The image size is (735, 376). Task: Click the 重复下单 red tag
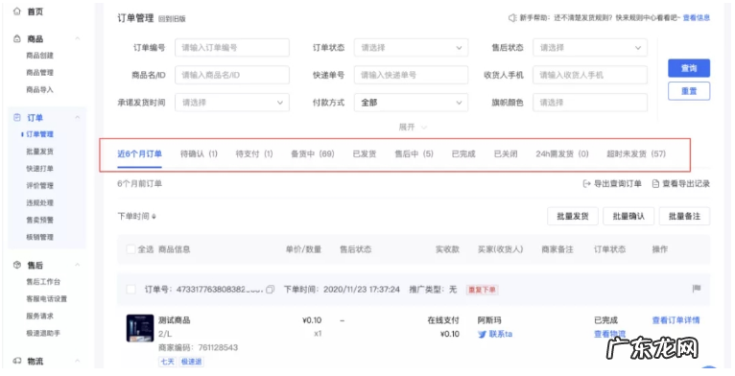(x=482, y=290)
